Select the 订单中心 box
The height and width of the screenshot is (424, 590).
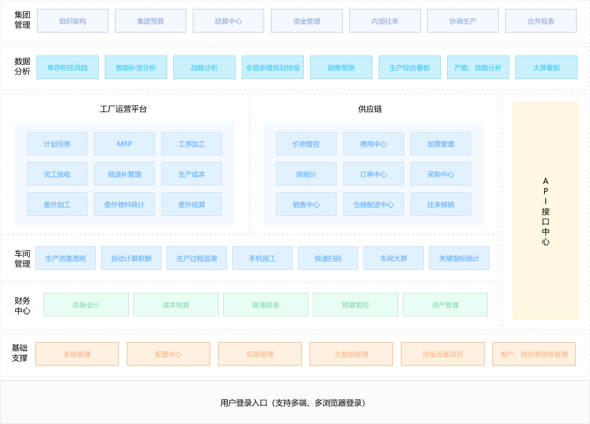point(374,174)
